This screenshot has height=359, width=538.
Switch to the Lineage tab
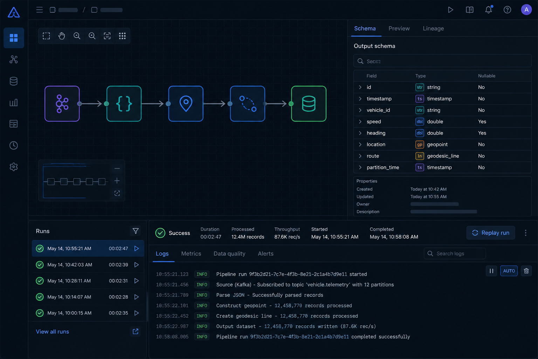pos(433,28)
